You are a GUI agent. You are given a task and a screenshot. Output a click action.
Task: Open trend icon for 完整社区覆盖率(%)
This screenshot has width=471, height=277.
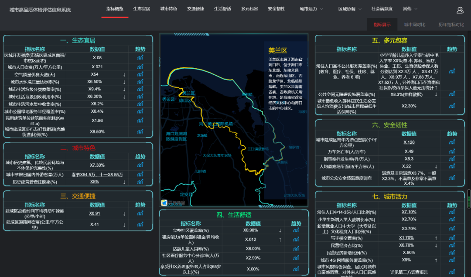coord(296,230)
